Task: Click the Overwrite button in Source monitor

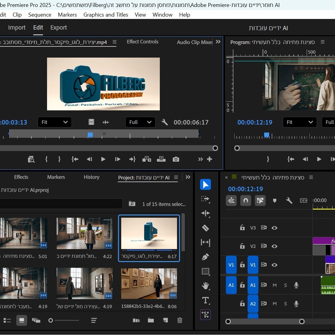Action: 161,159
